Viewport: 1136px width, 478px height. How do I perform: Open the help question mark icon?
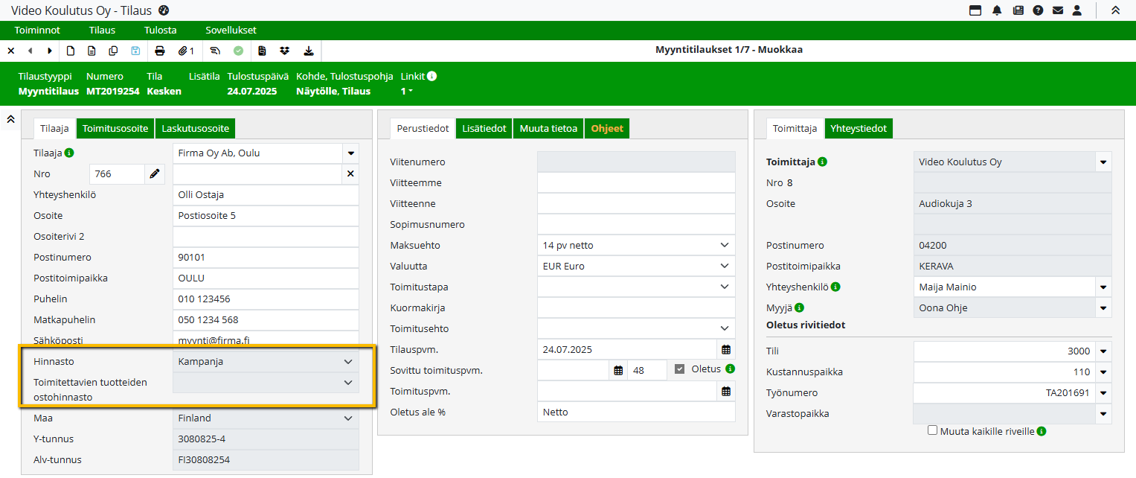pyautogui.click(x=1037, y=10)
